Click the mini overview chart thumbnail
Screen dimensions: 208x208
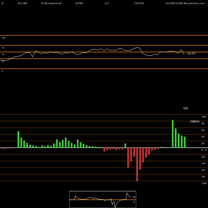103,199
